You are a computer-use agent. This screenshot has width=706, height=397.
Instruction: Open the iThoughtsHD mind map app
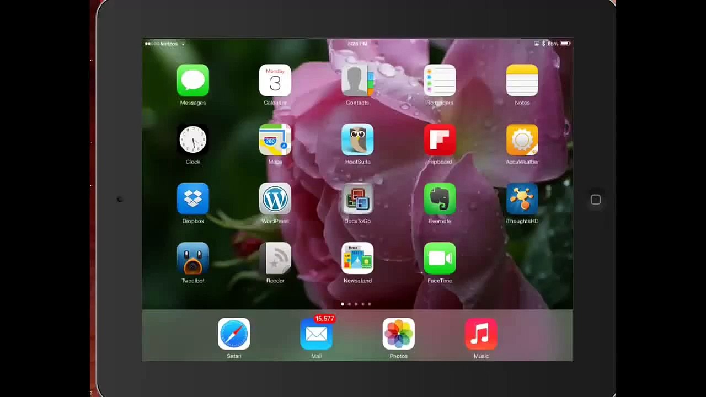[x=522, y=199]
